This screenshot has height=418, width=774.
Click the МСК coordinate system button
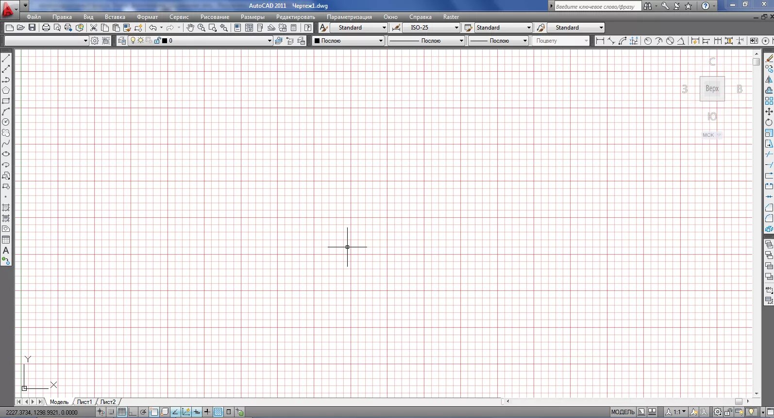[x=712, y=135]
